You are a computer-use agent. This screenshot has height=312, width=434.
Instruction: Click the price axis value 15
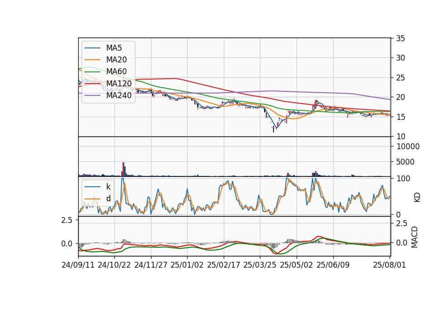(400, 117)
